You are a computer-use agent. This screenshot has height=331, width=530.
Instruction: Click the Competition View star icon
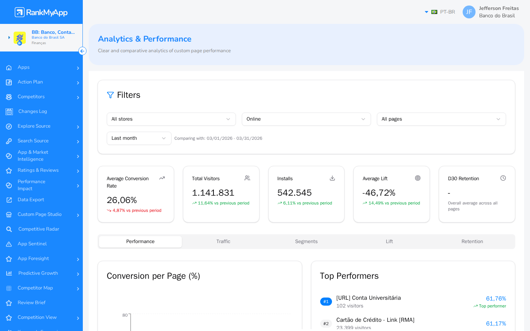(9, 318)
